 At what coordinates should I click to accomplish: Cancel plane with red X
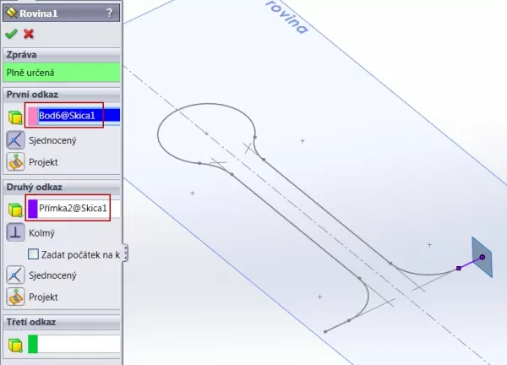[29, 34]
